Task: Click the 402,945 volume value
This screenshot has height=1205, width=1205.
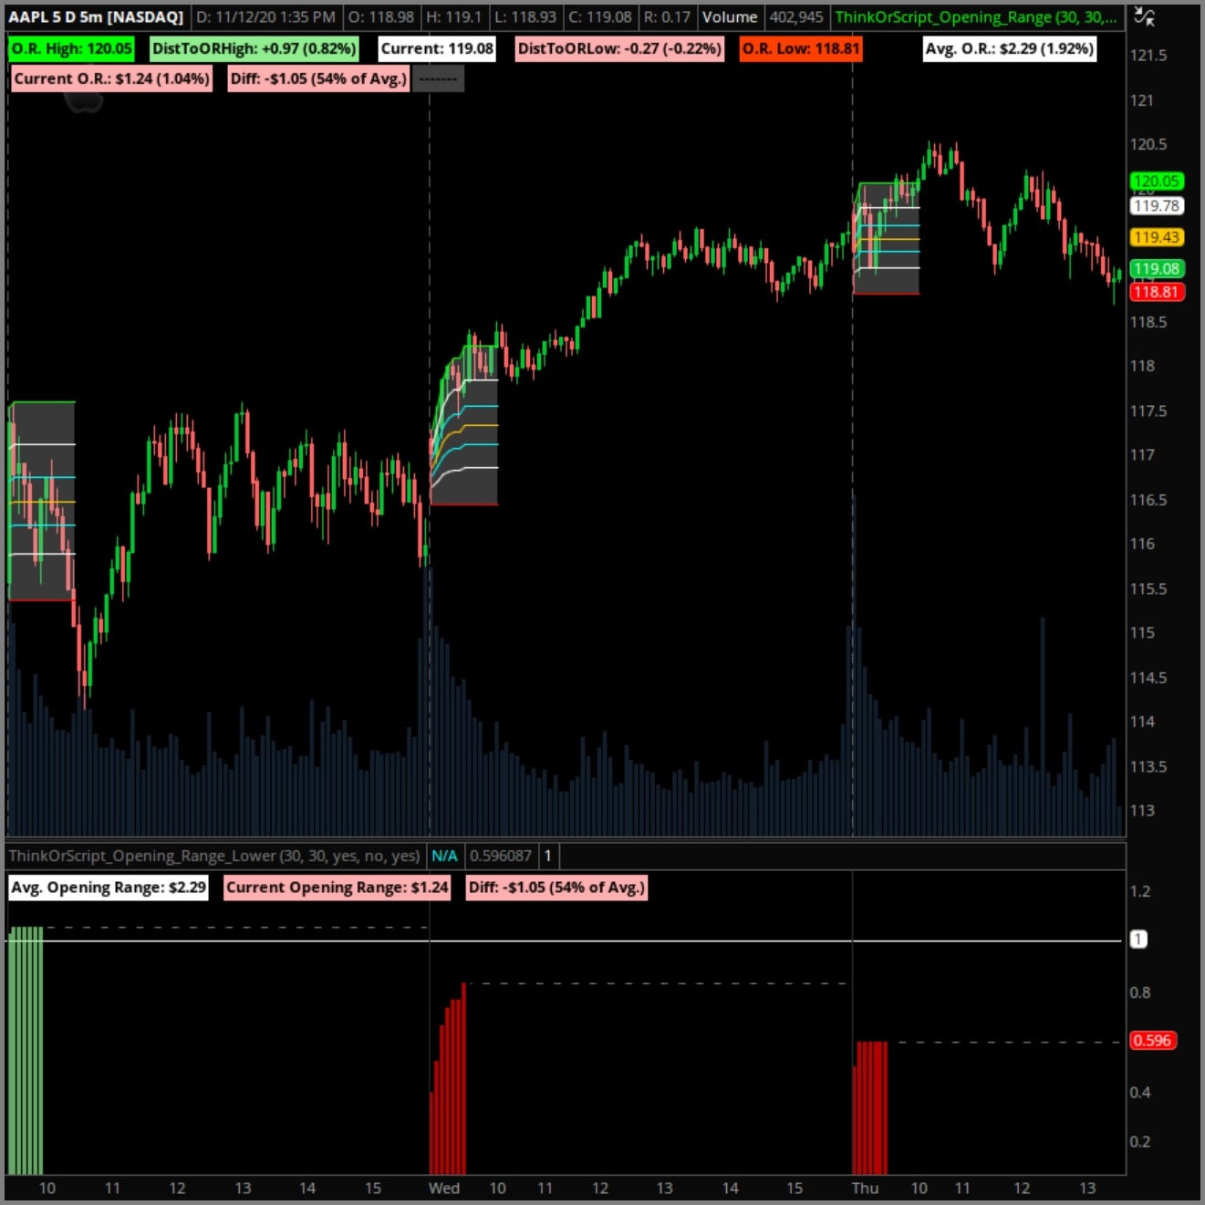Action: coord(795,16)
